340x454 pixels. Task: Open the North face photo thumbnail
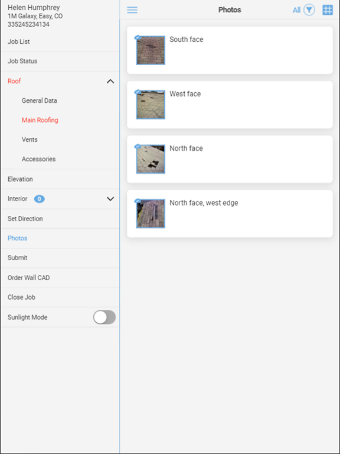click(151, 159)
